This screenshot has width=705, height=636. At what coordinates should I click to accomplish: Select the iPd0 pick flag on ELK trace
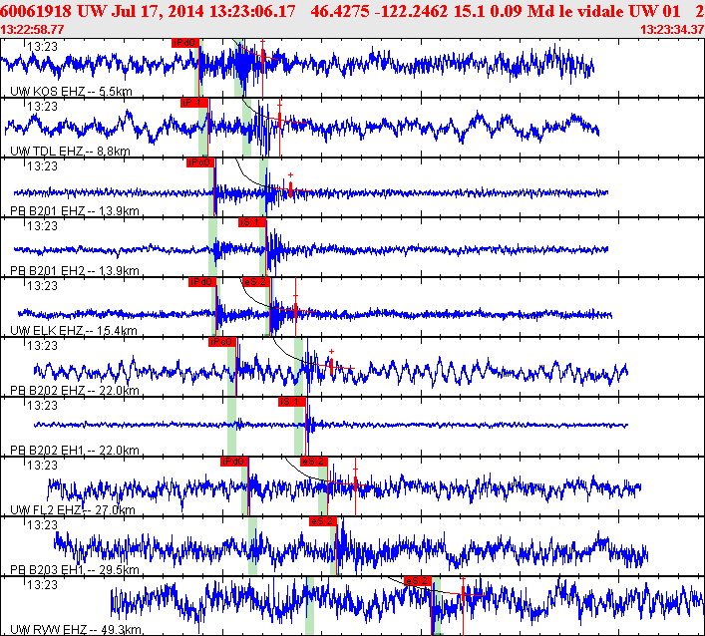tap(202, 282)
